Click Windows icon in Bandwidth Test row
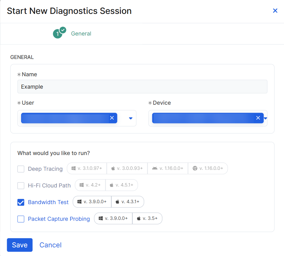The height and width of the screenshot is (256, 284). click(x=79, y=202)
